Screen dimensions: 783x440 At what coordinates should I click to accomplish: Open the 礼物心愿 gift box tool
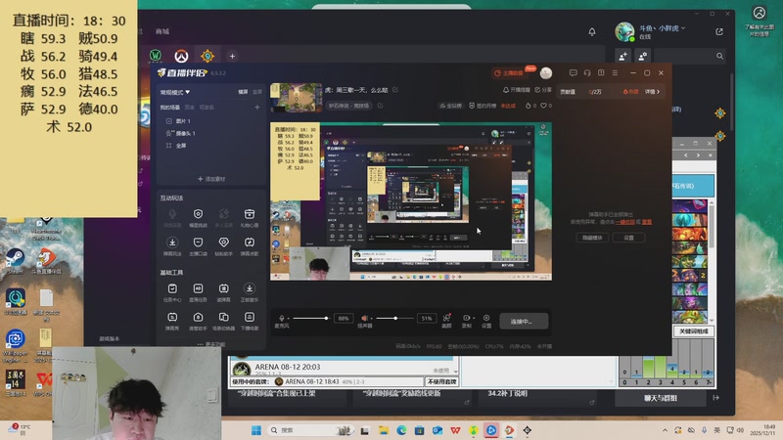(x=250, y=214)
